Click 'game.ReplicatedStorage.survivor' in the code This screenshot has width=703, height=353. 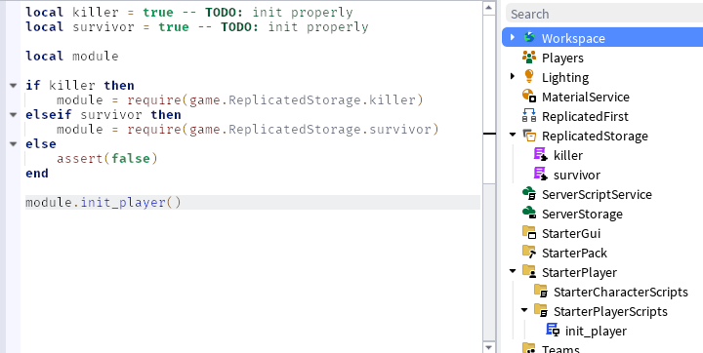(310, 129)
